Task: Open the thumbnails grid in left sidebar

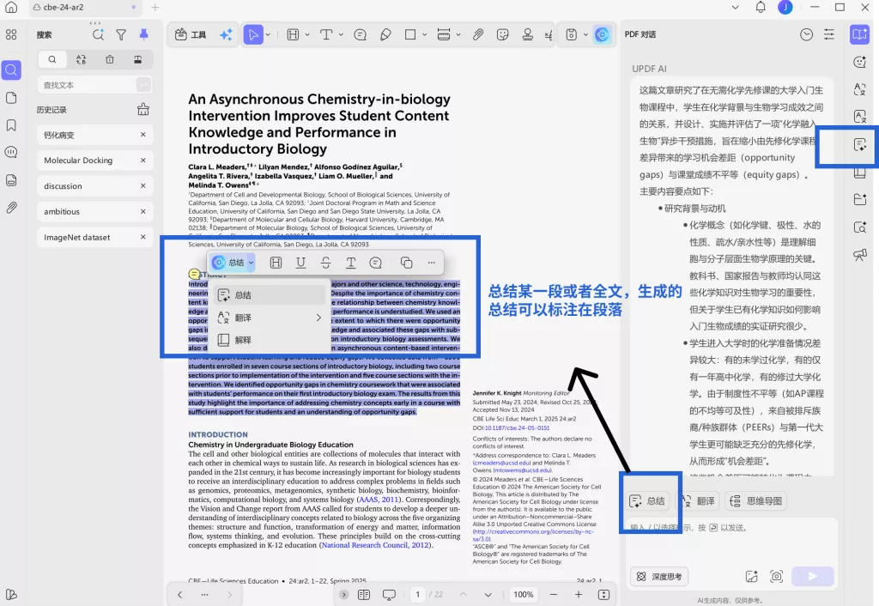Action: (11, 34)
